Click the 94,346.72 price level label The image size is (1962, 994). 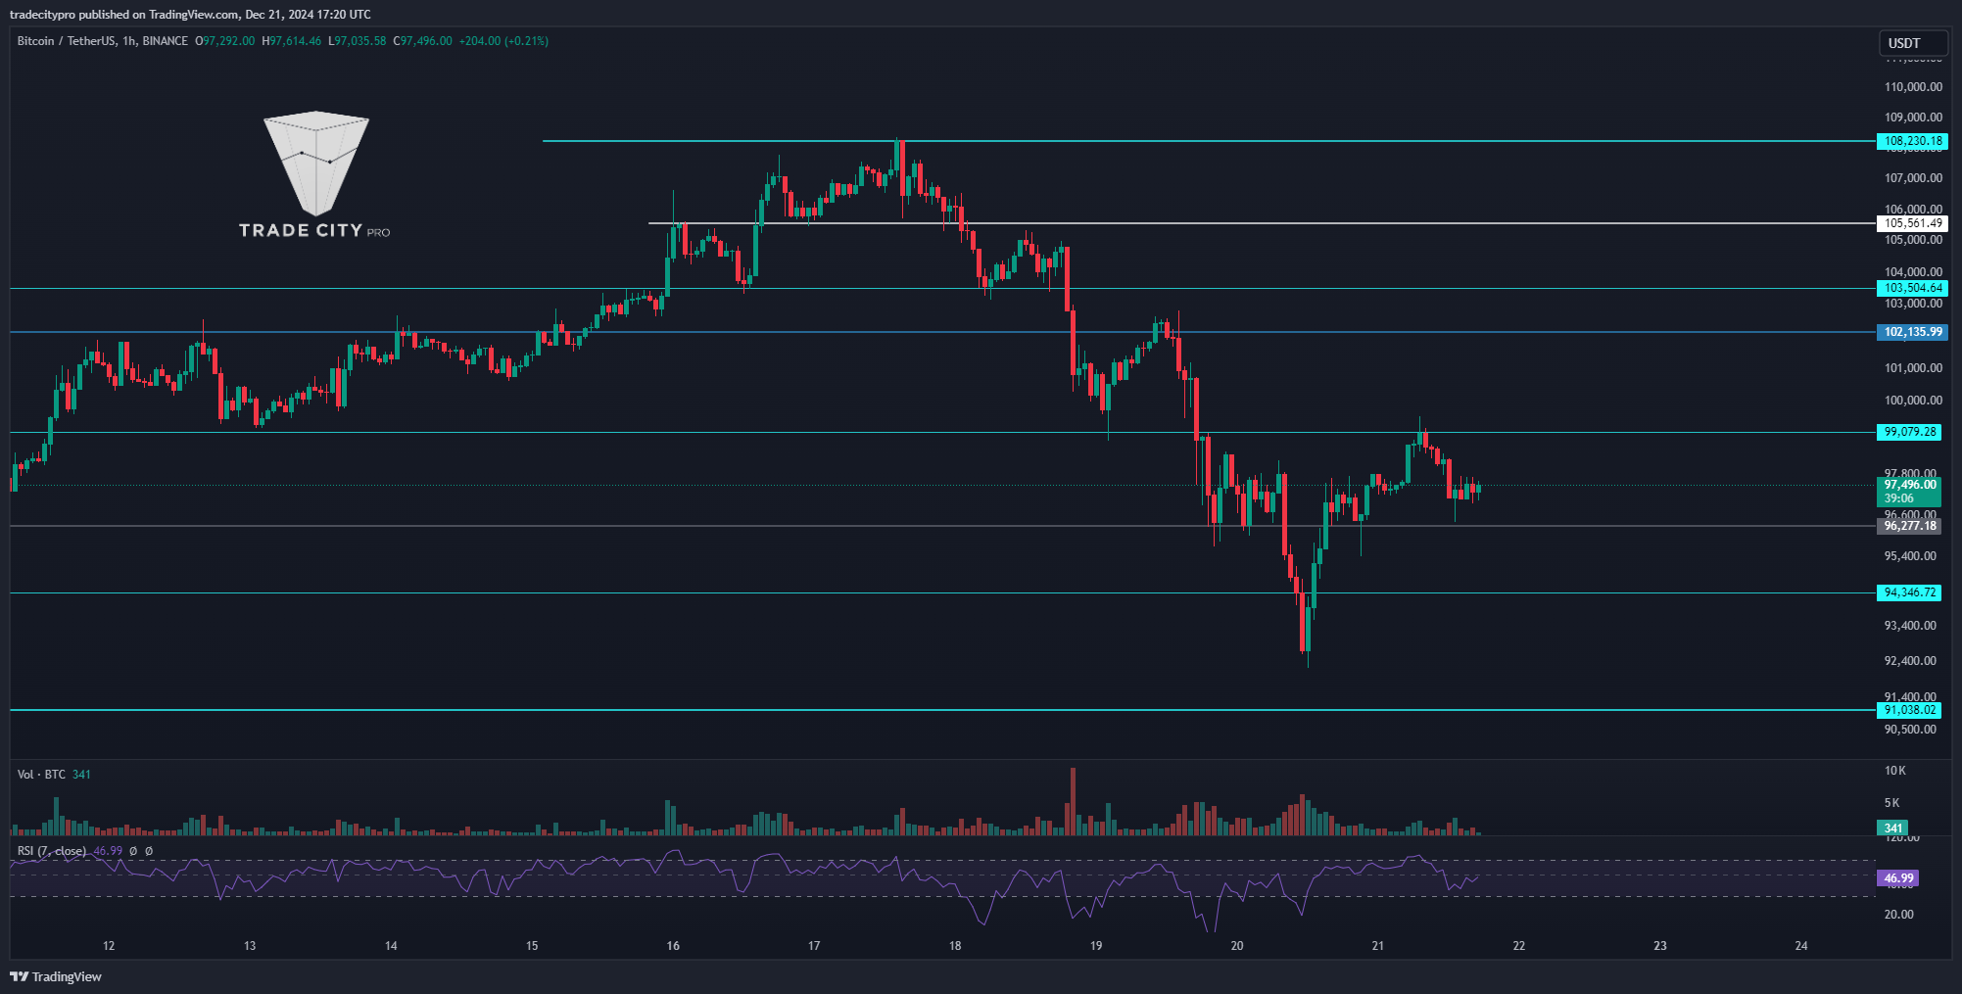[1909, 592]
